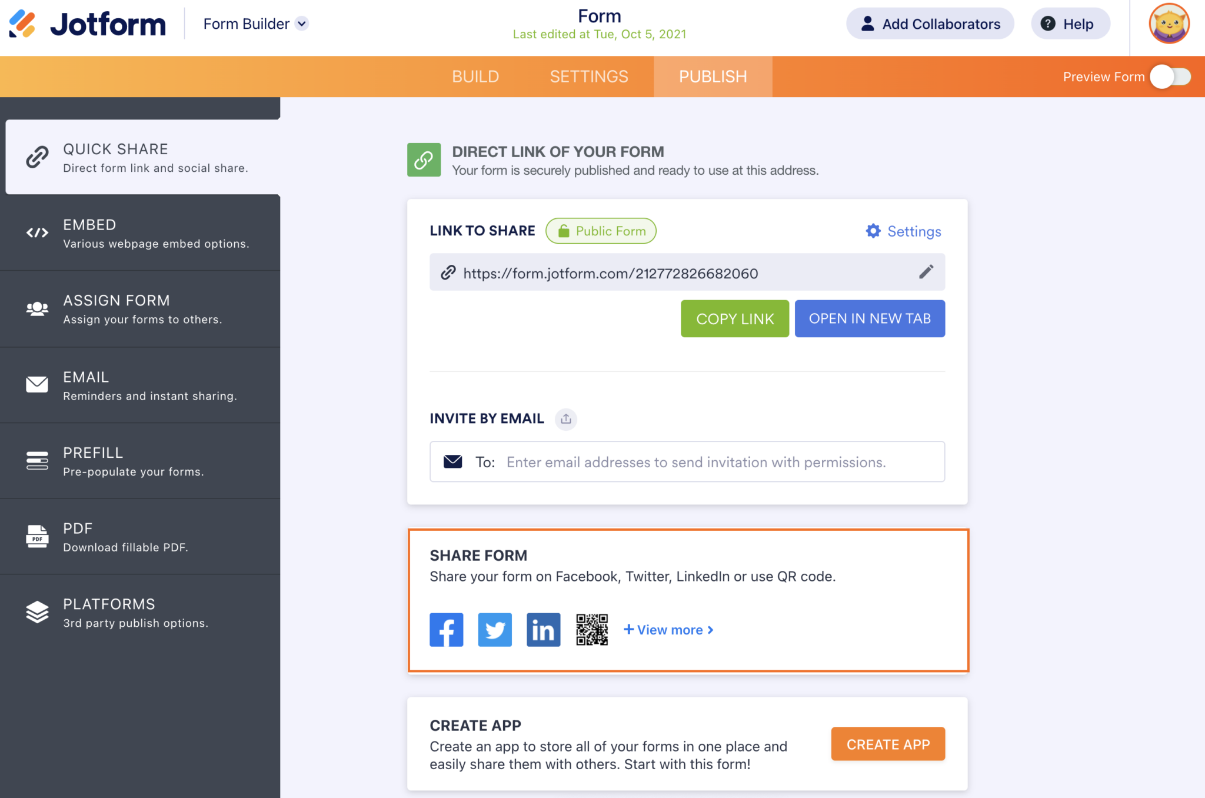The height and width of the screenshot is (798, 1205).
Task: Share the form on Facebook
Action: (x=446, y=630)
